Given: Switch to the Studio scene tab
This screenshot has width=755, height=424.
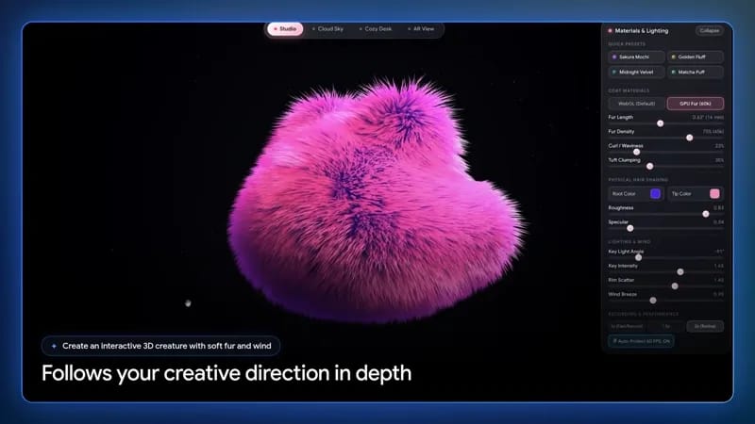Looking at the screenshot, I should pos(285,29).
